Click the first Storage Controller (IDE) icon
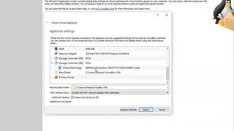234x131 pixels. click(56, 58)
